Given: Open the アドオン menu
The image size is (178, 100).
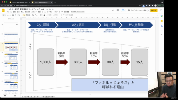Looking at the screenshot, I should (50, 12).
